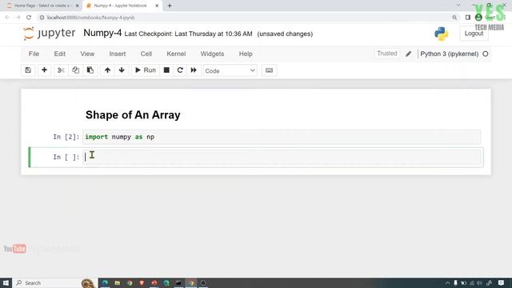Image resolution: width=512 pixels, height=288 pixels.
Task: Open the notification center icon
Action: coord(501,282)
